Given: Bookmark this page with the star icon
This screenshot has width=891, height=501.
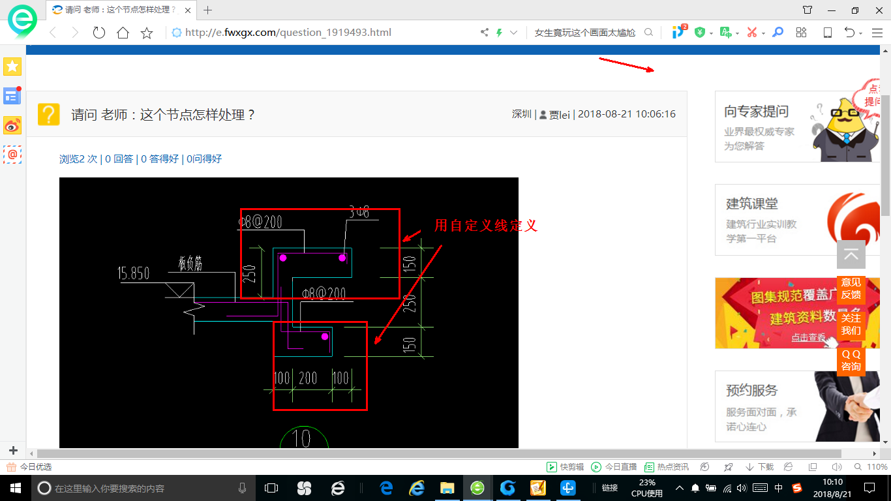Looking at the screenshot, I should coord(147,33).
